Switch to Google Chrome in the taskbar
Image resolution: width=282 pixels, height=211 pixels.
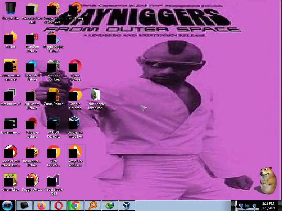[75, 206]
